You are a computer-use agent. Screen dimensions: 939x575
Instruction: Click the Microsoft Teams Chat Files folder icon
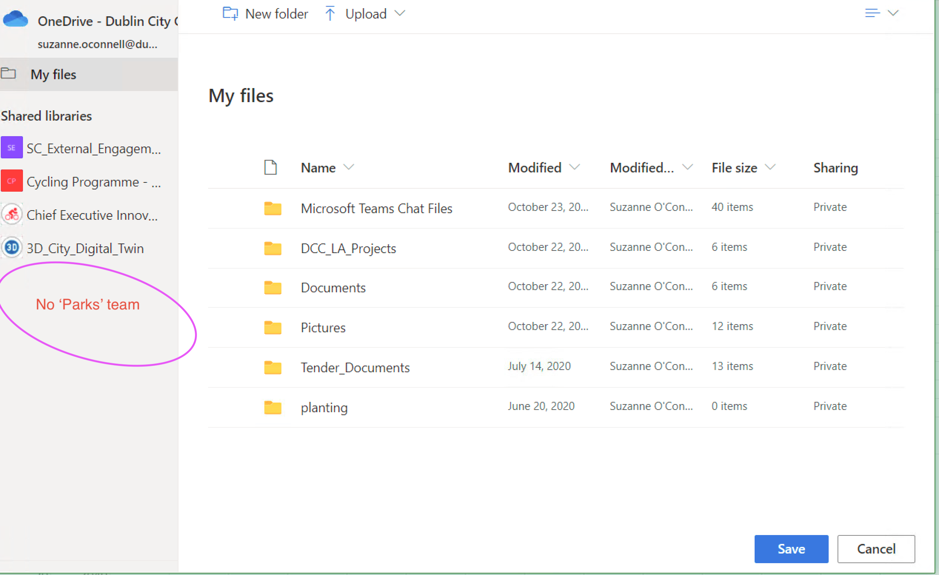pos(273,208)
